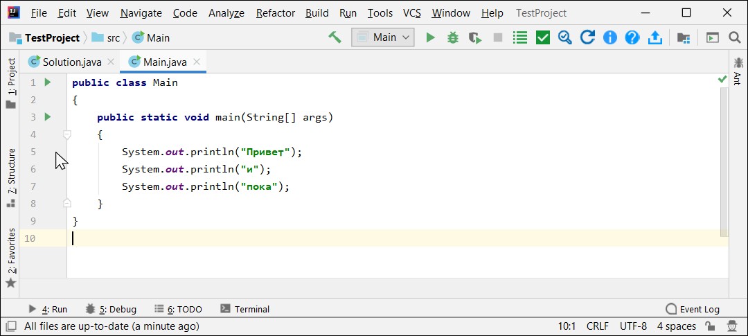Click the Run Anything window icon

click(713, 37)
